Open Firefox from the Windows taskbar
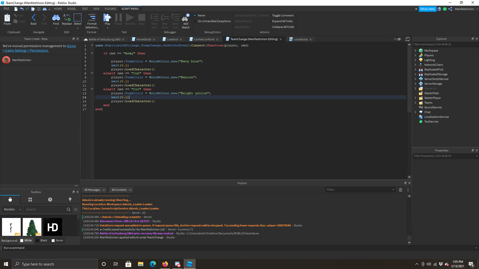This screenshot has width=479, height=269. [x=165, y=264]
